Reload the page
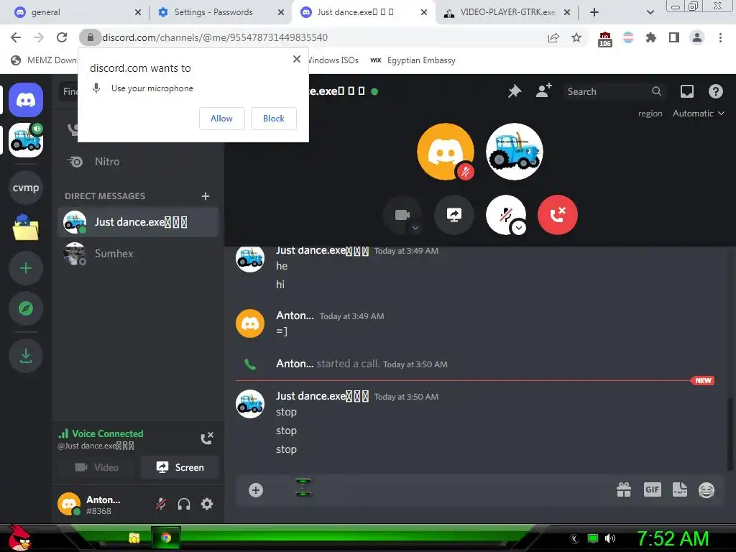 tap(62, 37)
